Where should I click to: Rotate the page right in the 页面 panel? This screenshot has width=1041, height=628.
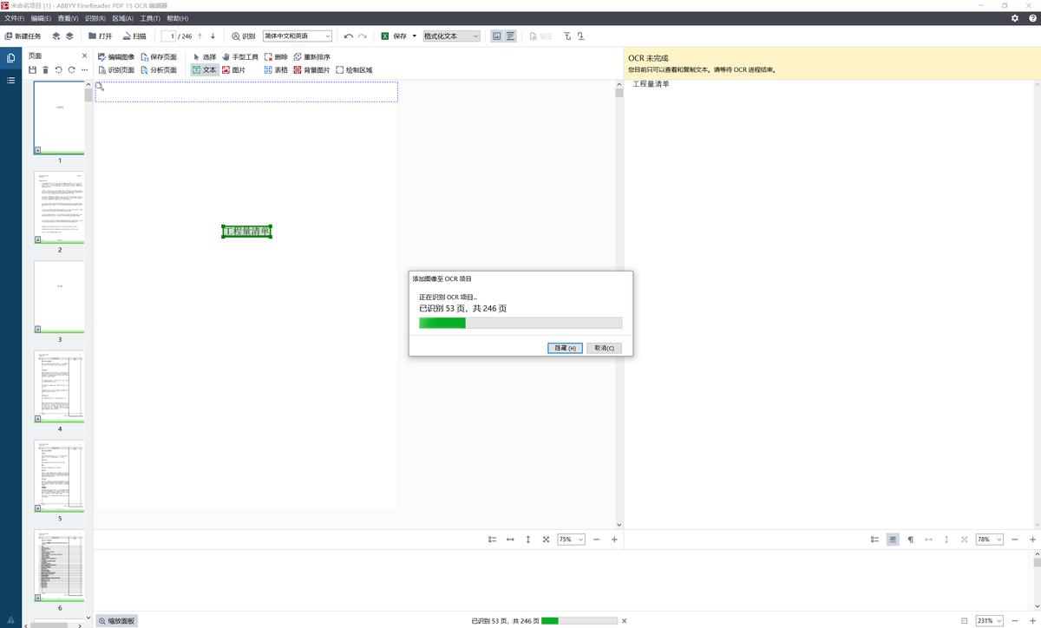pyautogui.click(x=71, y=70)
